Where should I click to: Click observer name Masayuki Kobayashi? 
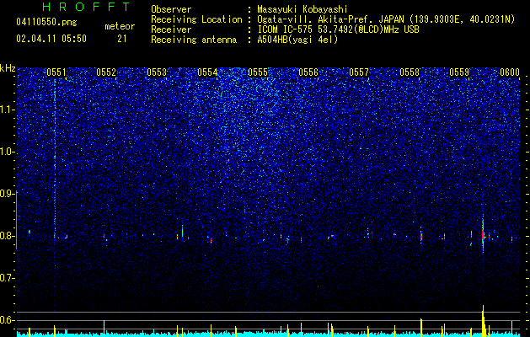[302, 9]
